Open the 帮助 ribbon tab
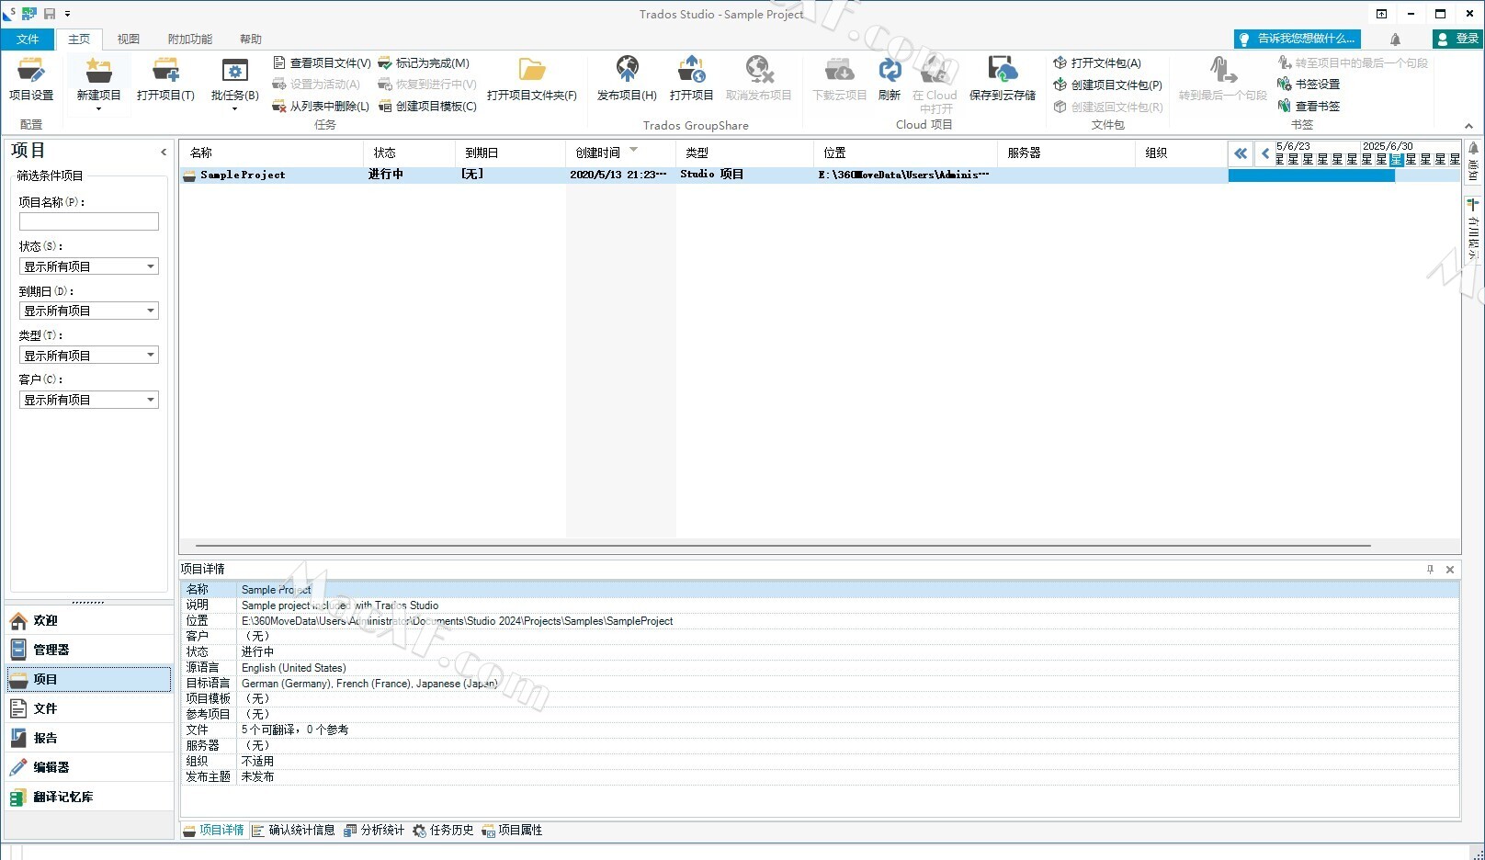 [x=251, y=40]
